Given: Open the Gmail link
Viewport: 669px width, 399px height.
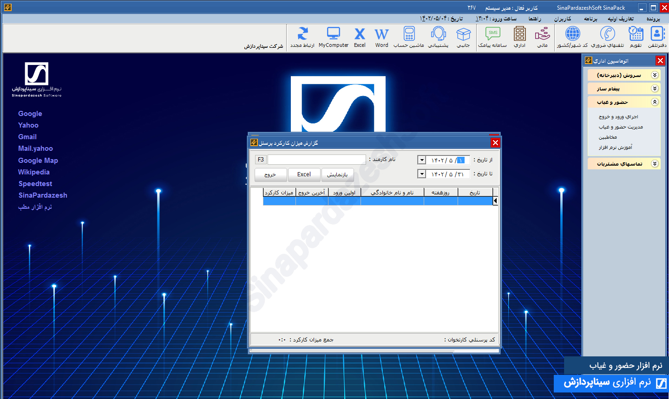Looking at the screenshot, I should [x=27, y=137].
